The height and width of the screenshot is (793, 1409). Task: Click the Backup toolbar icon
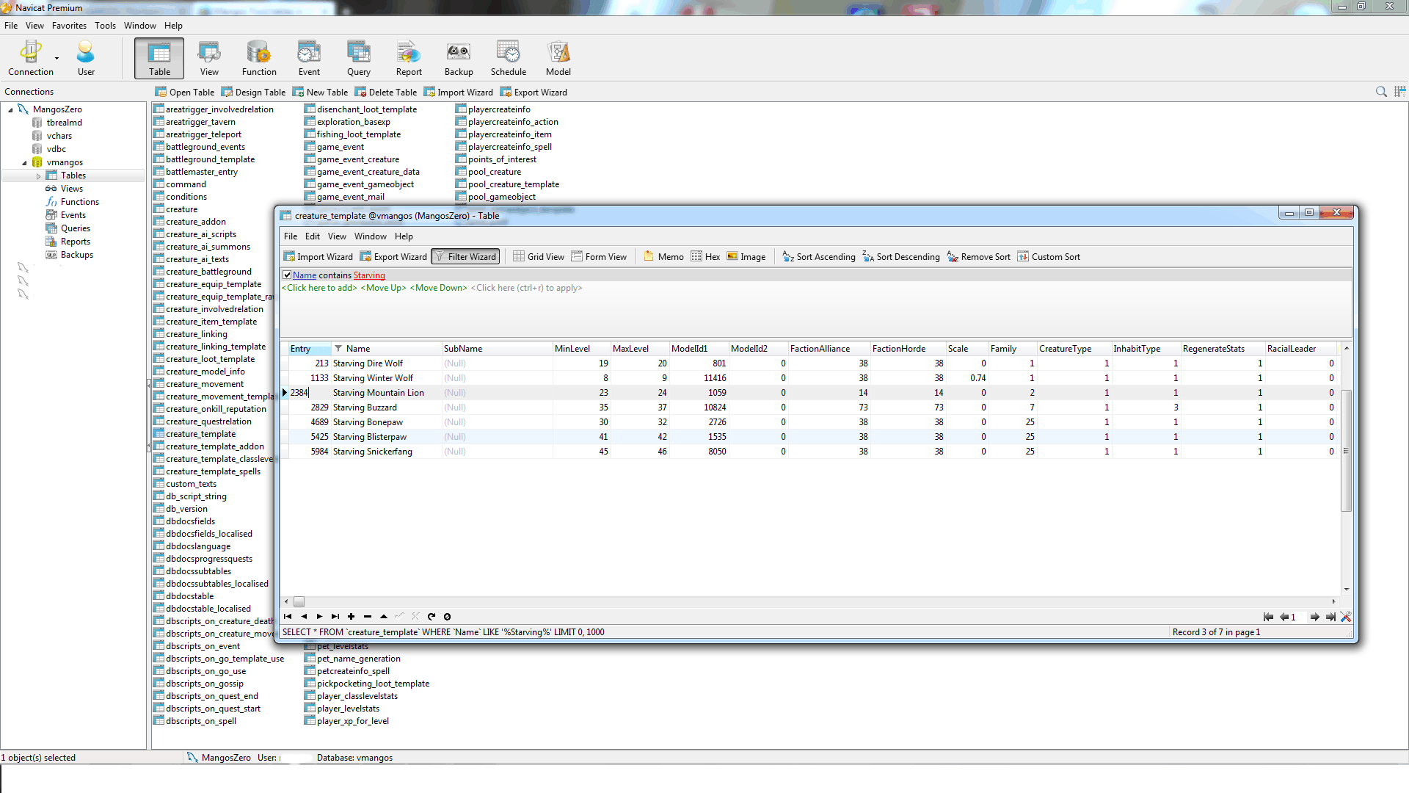point(459,58)
